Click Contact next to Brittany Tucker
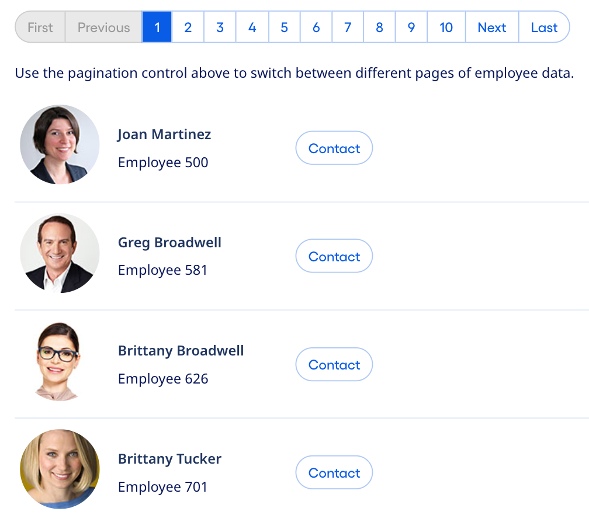 pyautogui.click(x=334, y=473)
